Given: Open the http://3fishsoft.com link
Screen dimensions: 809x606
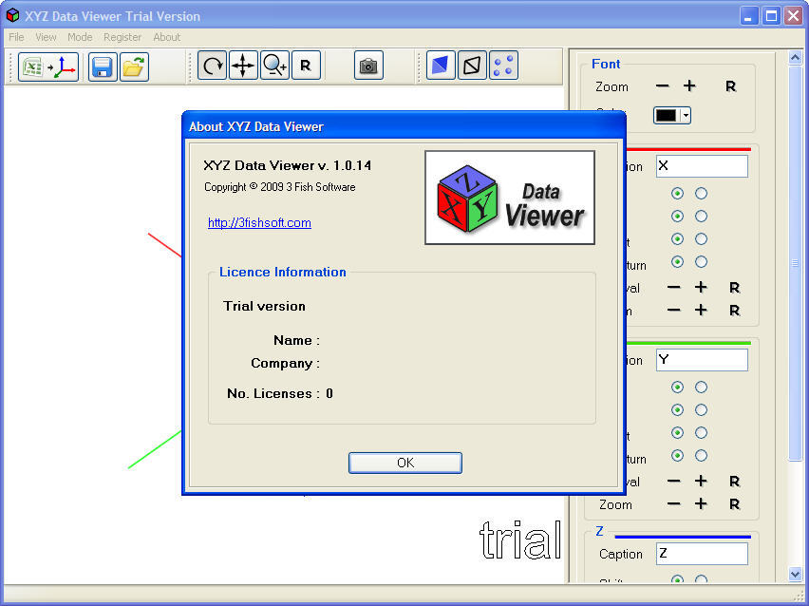Looking at the screenshot, I should 259,223.
